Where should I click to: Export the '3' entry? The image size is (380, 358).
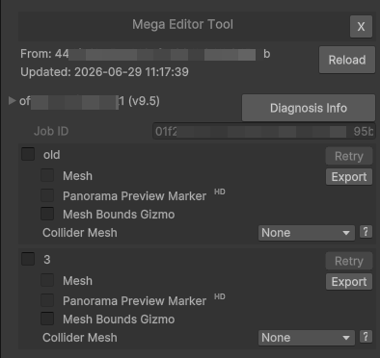349,282
